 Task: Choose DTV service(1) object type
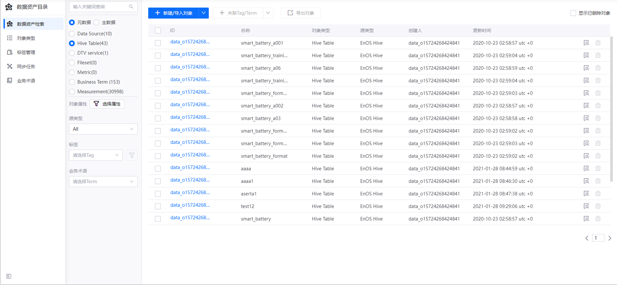click(72, 53)
